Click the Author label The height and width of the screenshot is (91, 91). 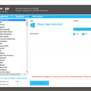(x=76, y=21)
